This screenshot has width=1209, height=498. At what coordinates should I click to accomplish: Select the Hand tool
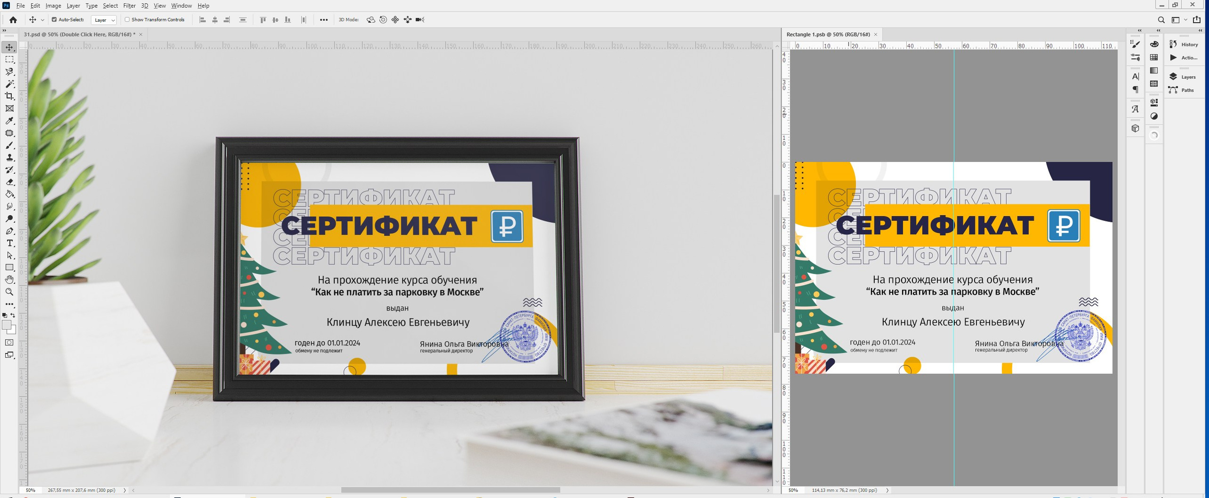click(x=9, y=280)
